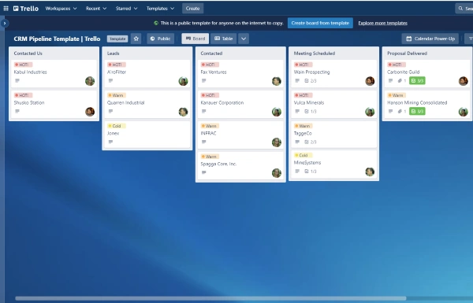Click the horizontal board scrollbar
Viewport: 473px width, 303px height.
[x=210, y=298]
